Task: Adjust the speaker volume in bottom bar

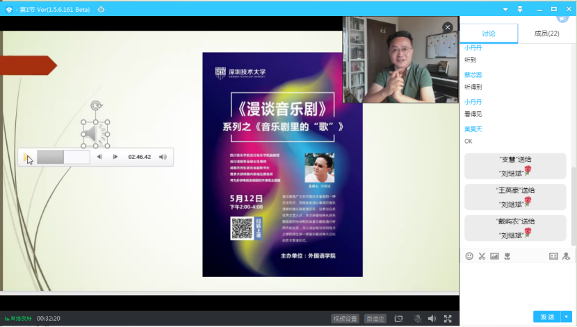Action: (x=432, y=319)
